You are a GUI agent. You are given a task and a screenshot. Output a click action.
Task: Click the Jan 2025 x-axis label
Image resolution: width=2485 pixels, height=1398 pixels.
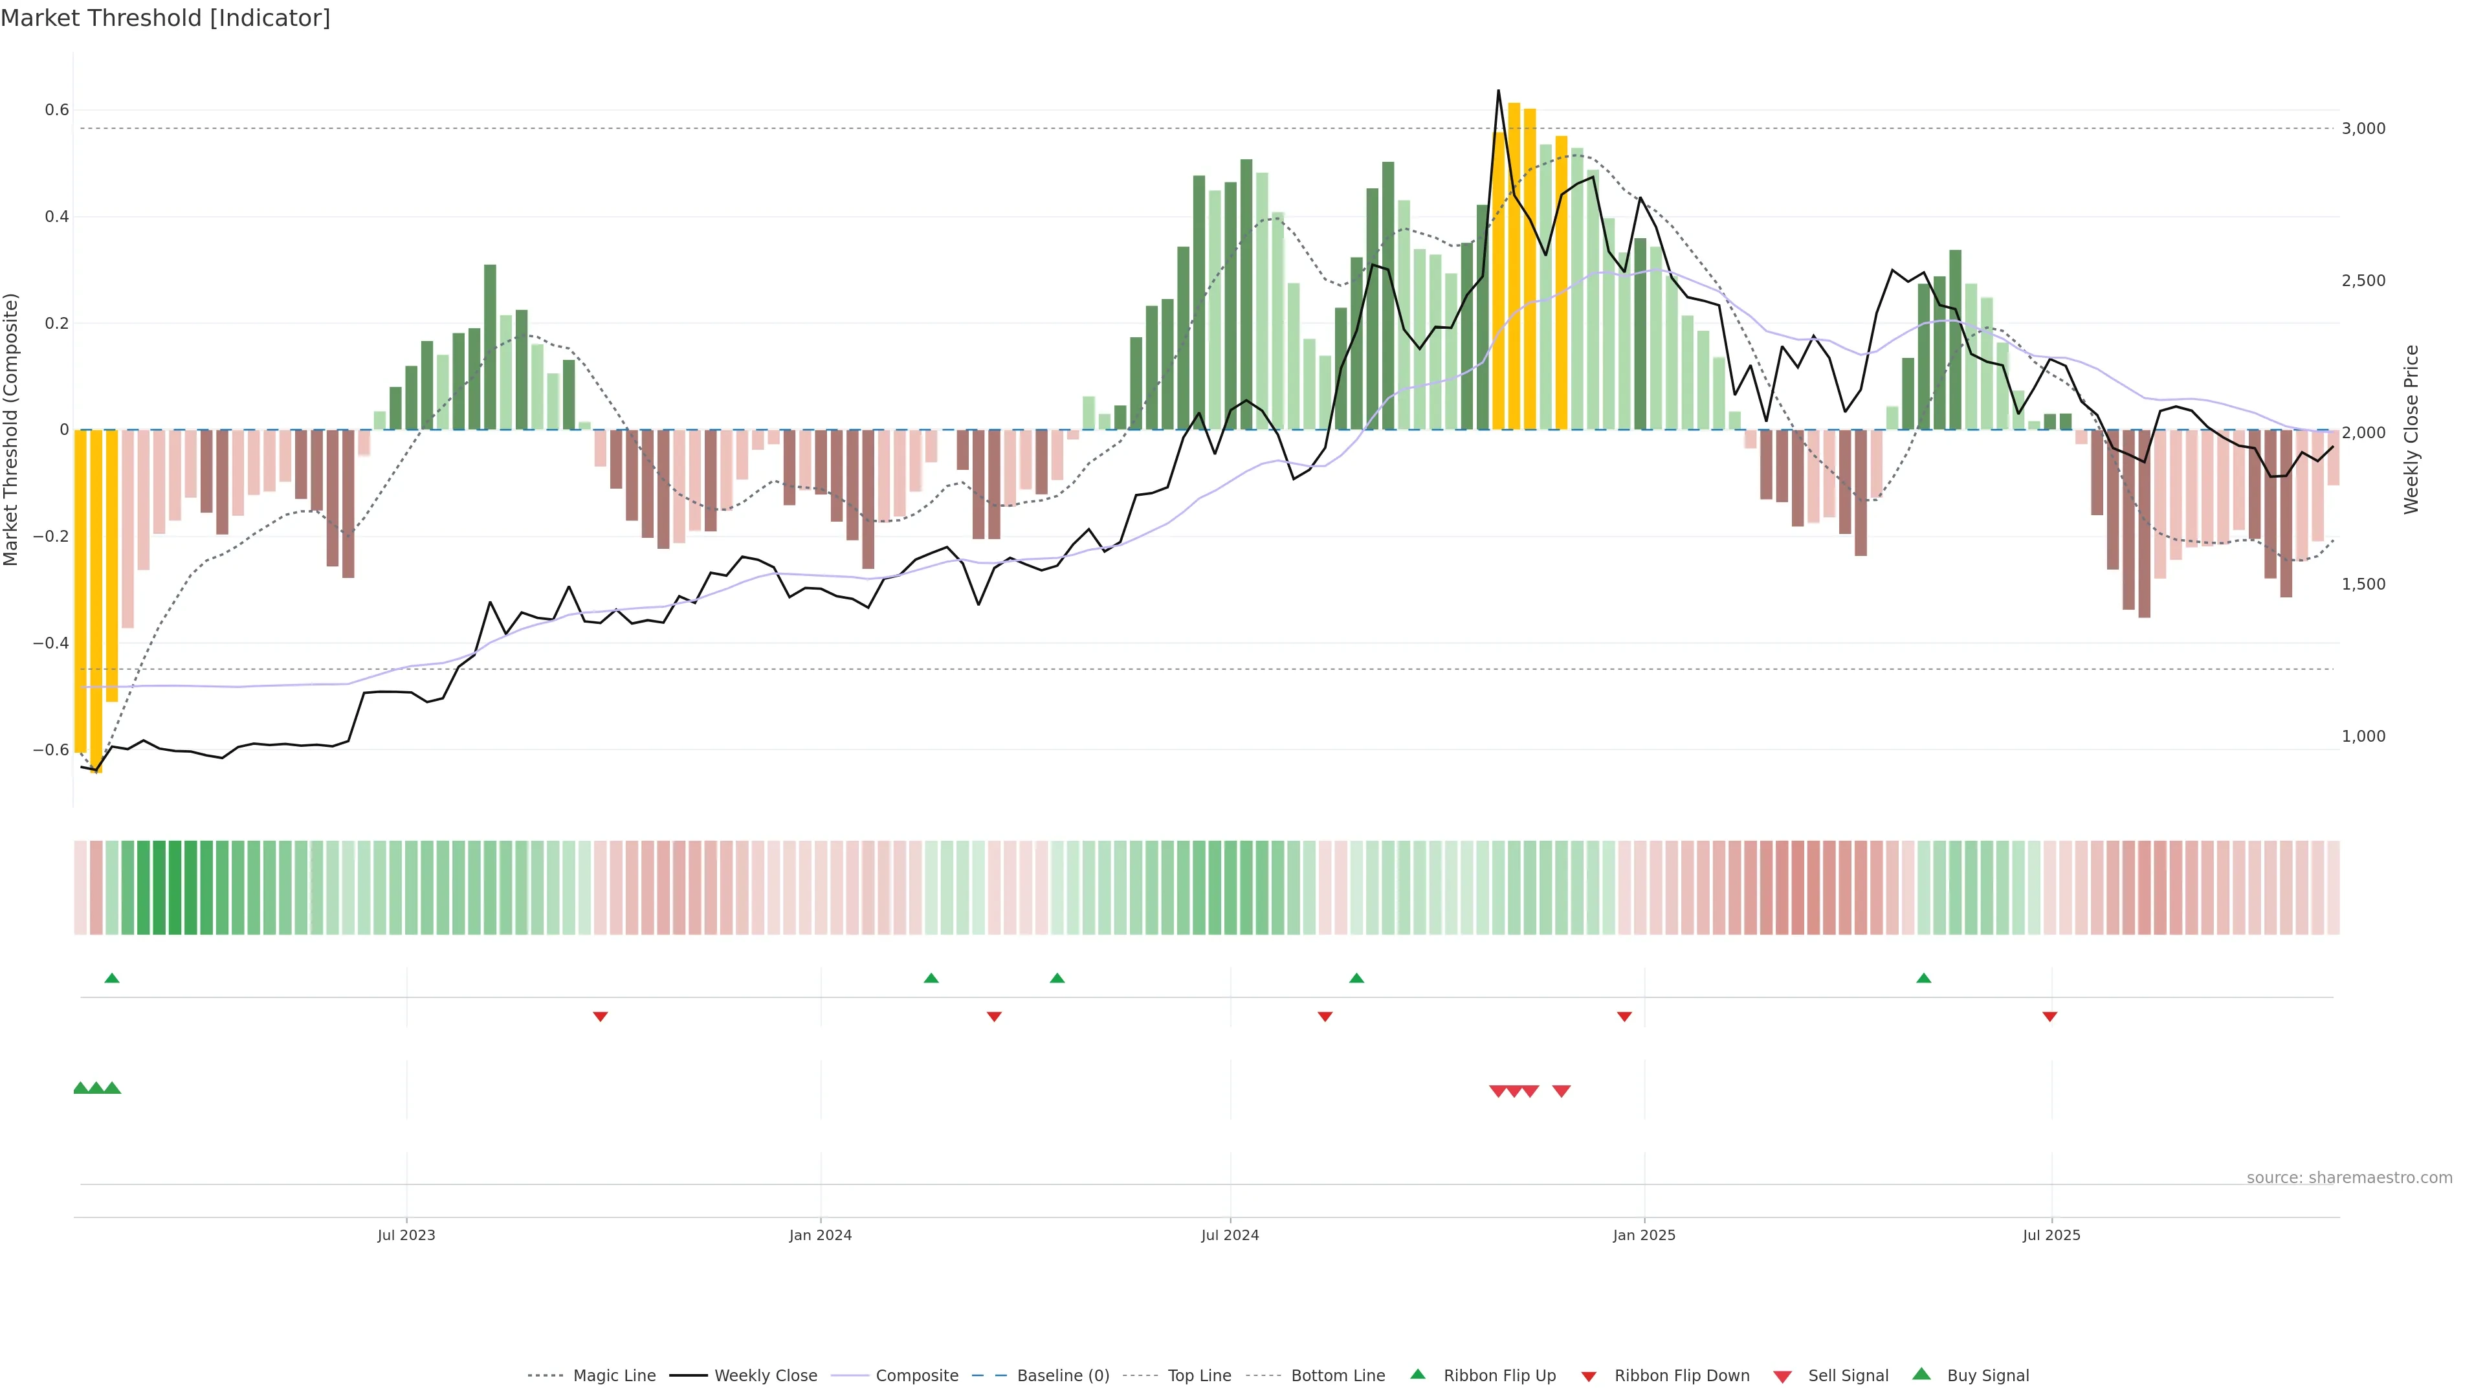click(1644, 1235)
